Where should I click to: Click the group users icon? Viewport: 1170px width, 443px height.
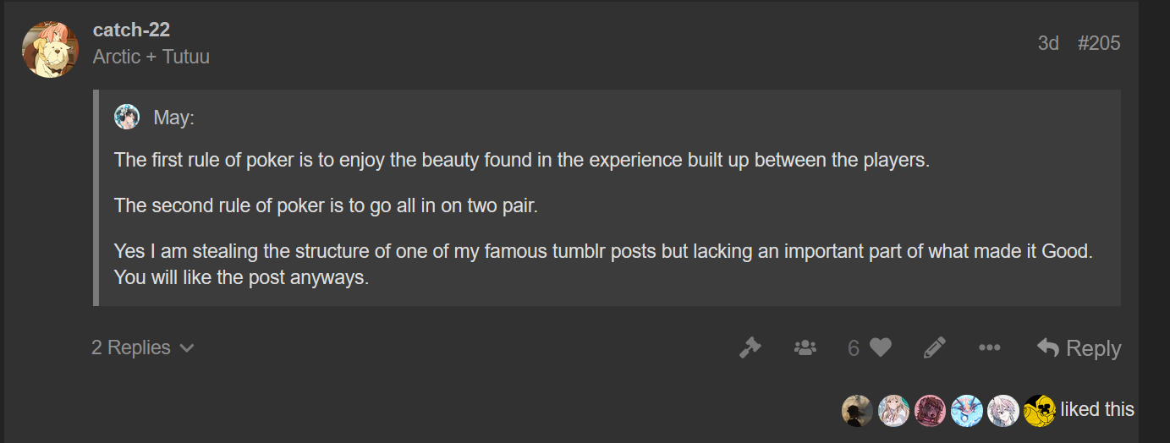(x=805, y=347)
